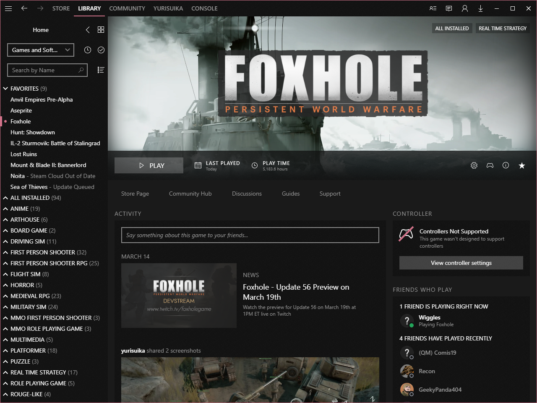Go to library Home
Viewport: 537px width, 403px height.
tap(41, 30)
